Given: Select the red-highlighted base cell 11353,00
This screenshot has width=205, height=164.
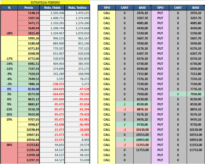Looking at the screenshot, I should click(x=142, y=145).
